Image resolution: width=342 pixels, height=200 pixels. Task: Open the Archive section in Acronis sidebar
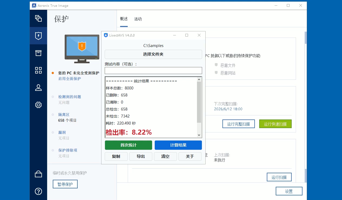coord(38,53)
